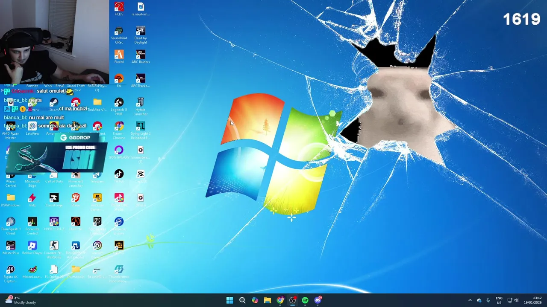
Task: Open Kasim Chrome shortcut
Action: pos(119,130)
